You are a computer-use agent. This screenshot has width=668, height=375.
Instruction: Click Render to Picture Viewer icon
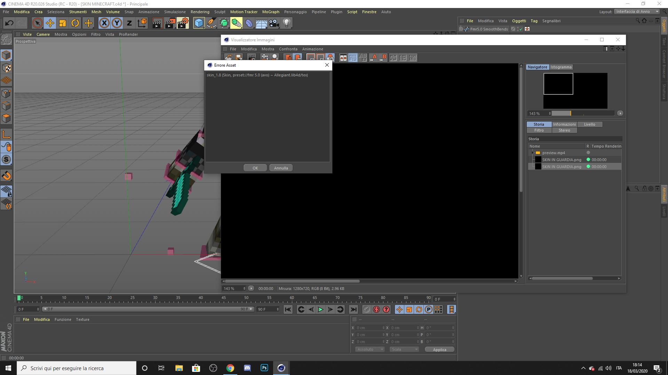170,23
